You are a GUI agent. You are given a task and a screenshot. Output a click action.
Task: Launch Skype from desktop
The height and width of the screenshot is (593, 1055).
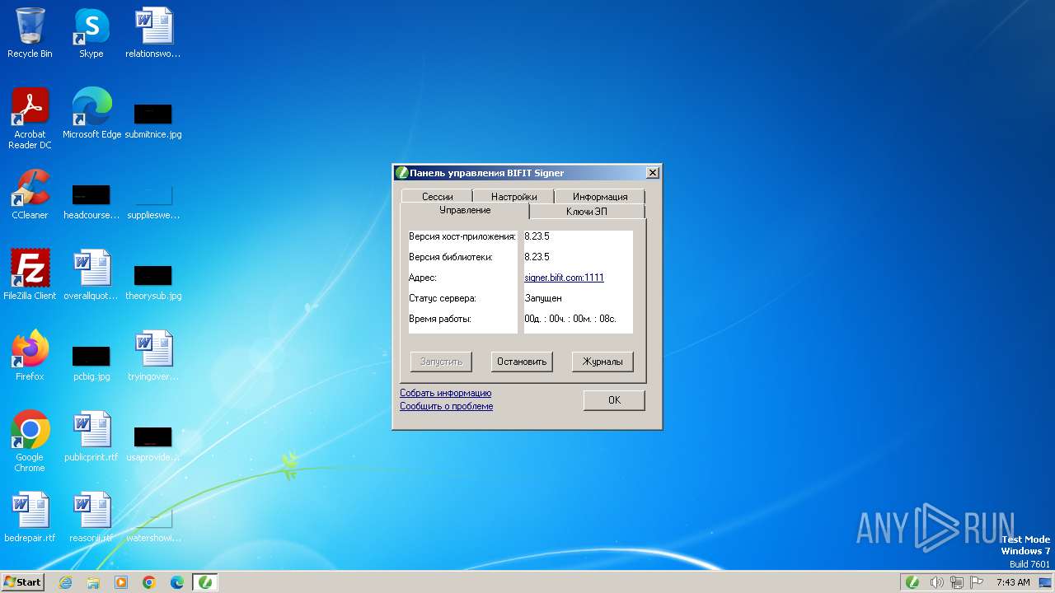point(91,33)
